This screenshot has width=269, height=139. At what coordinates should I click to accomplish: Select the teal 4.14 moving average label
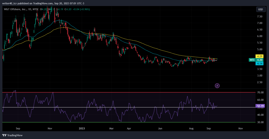point(260,63)
